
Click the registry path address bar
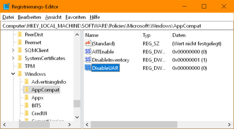(117, 26)
